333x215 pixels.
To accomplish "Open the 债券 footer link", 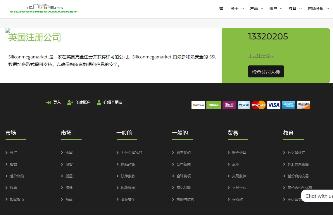I will click(x=69, y=188).
